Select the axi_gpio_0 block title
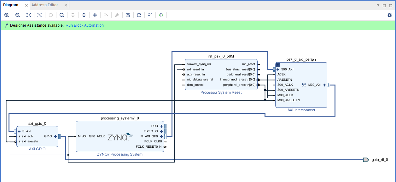The height and width of the screenshot is (182, 396). click(37, 124)
